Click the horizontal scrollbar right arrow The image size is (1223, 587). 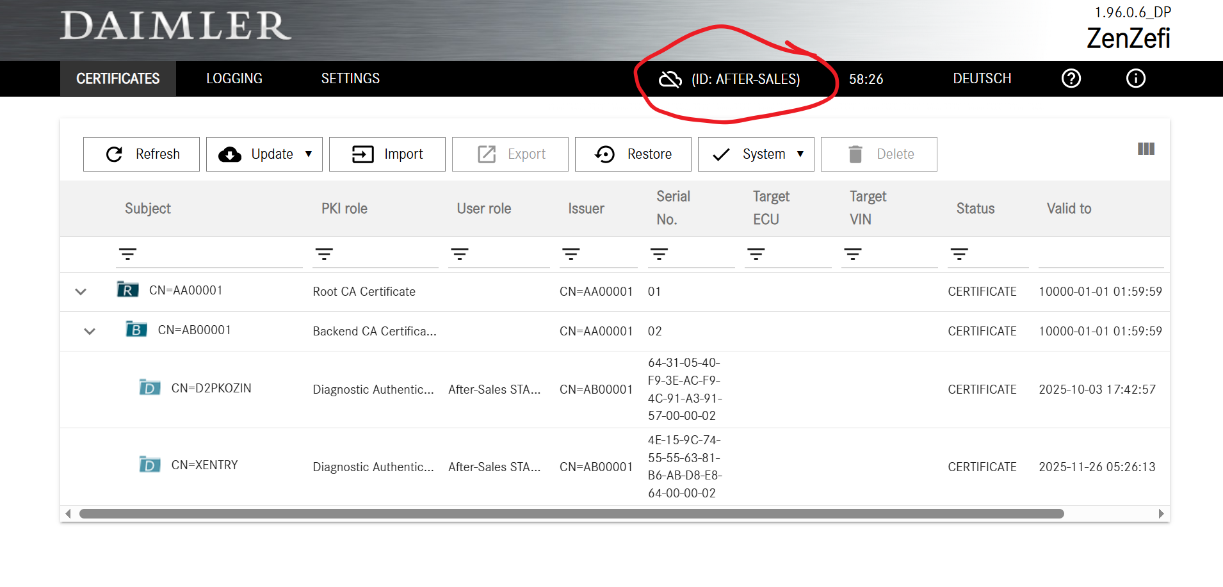point(1162,514)
